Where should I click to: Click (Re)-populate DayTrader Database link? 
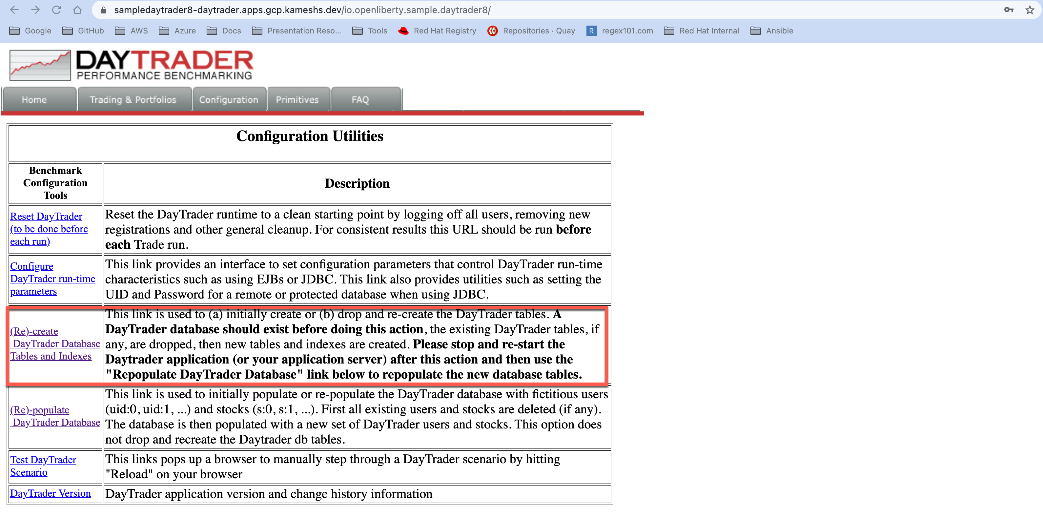tap(55, 416)
